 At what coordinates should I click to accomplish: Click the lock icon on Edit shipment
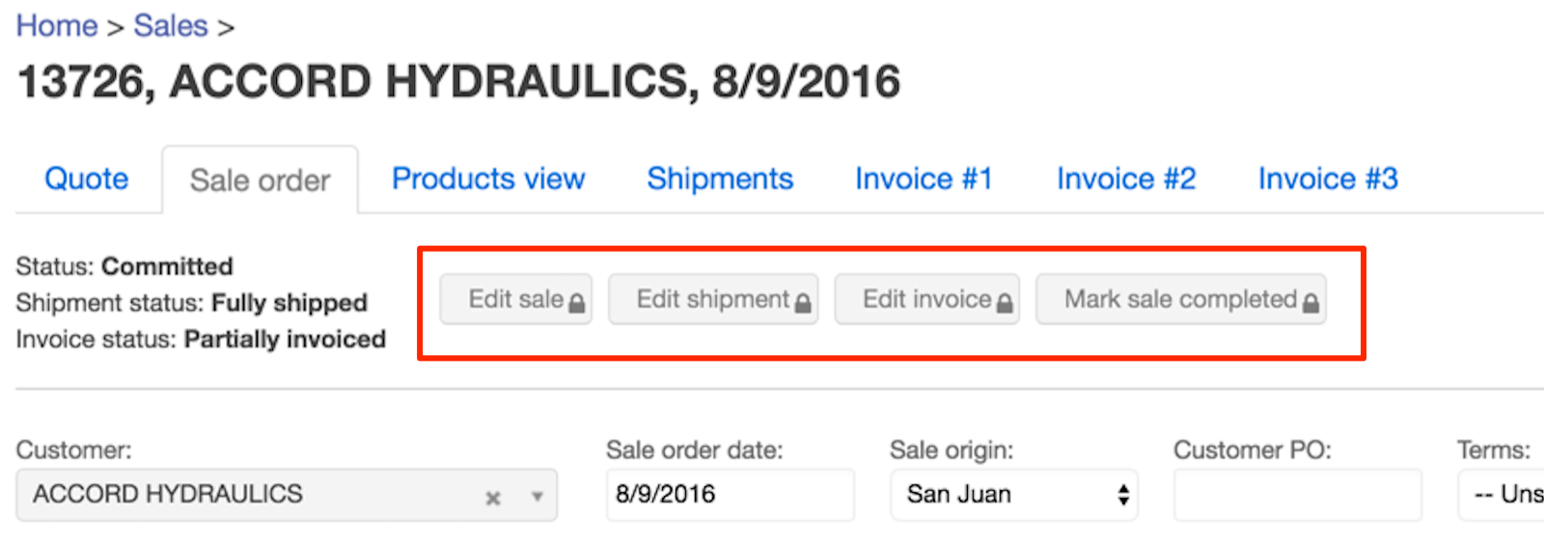click(x=803, y=303)
